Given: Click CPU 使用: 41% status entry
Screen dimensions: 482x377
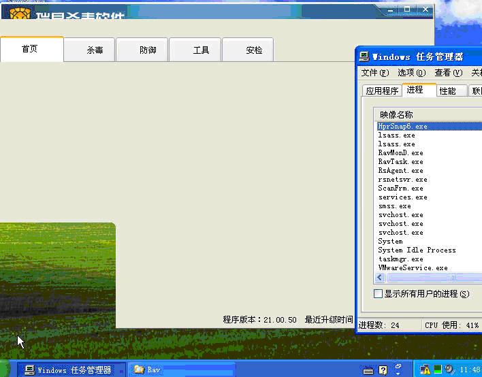Looking at the screenshot, I should pos(451,325).
